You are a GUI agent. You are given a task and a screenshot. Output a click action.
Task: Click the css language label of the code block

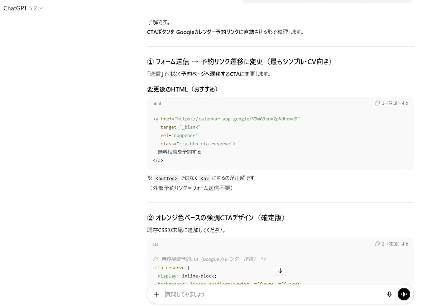(155, 244)
